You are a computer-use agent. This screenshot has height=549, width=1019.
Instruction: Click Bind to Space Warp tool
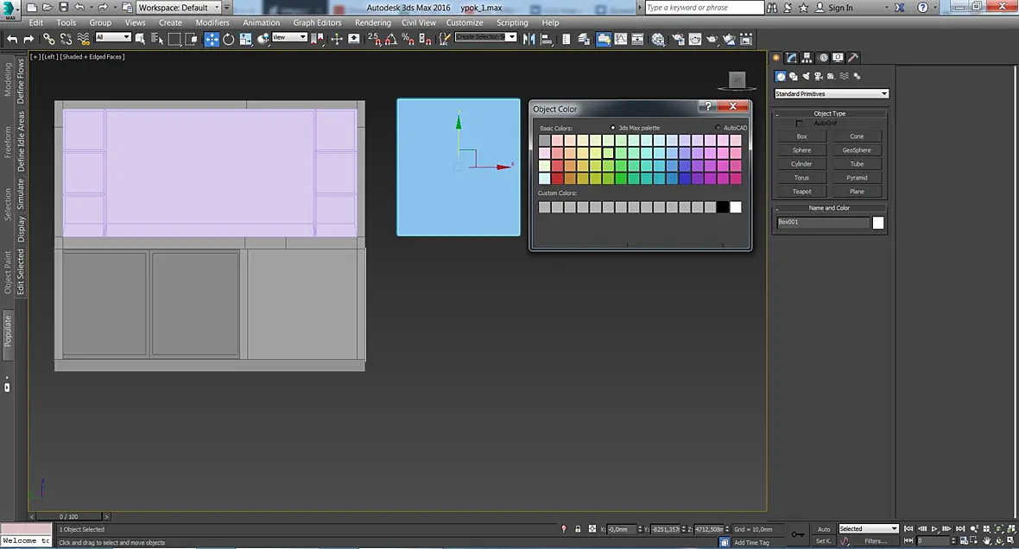(x=83, y=39)
